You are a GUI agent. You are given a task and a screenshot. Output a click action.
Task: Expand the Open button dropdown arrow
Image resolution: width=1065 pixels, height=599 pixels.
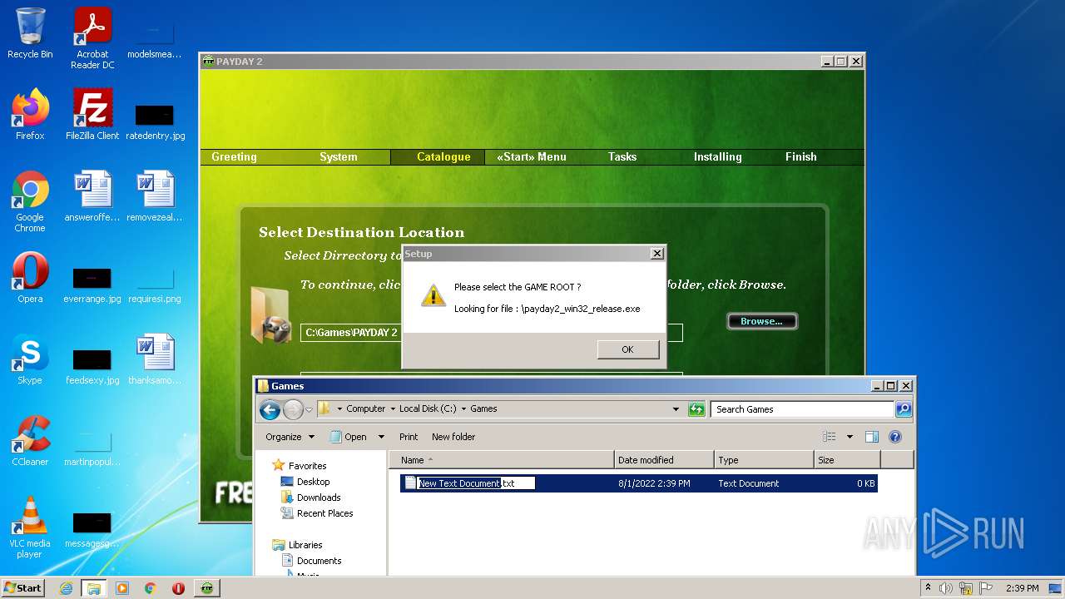click(x=381, y=437)
